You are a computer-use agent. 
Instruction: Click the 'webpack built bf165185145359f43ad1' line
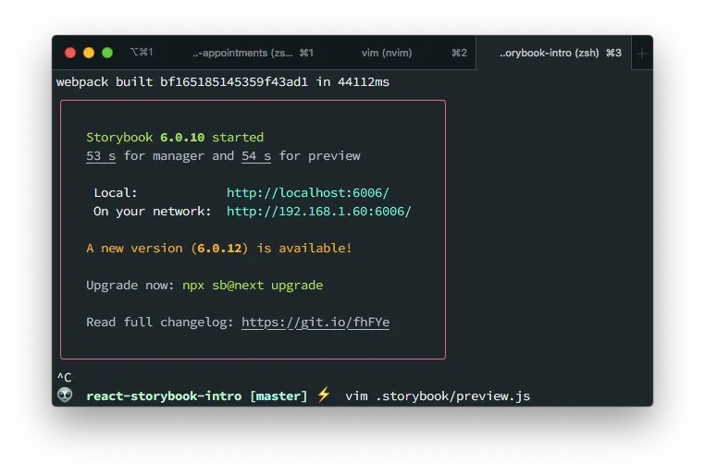[x=223, y=82]
